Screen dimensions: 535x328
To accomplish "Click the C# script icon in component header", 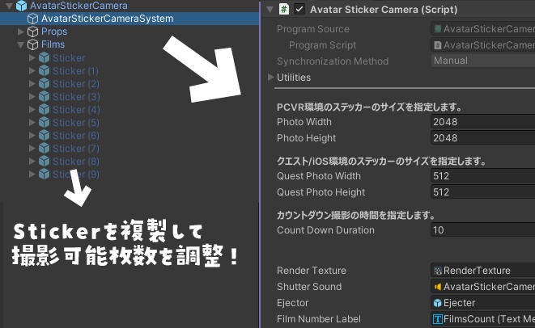I will [x=284, y=9].
